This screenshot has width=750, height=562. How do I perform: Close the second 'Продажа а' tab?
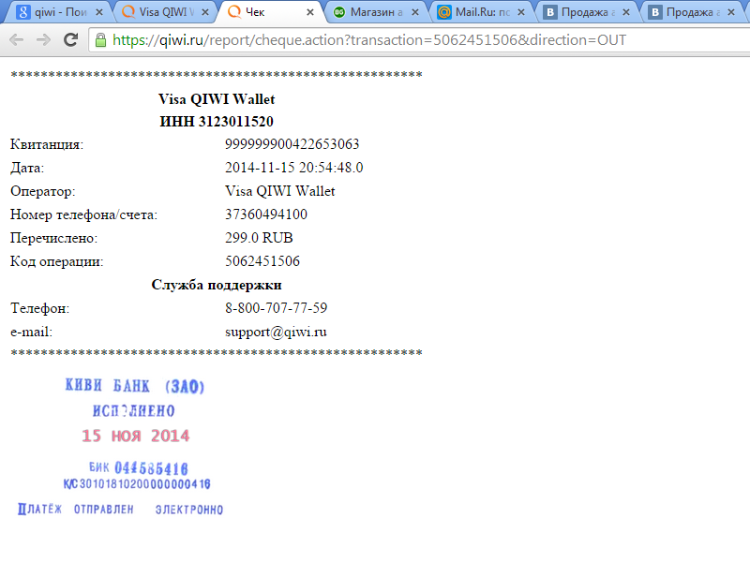pos(731,12)
